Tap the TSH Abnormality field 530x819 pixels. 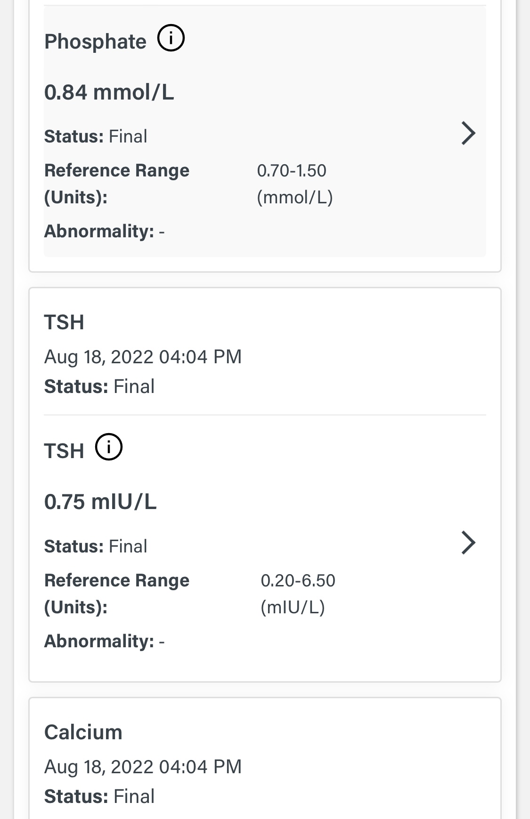tap(104, 641)
